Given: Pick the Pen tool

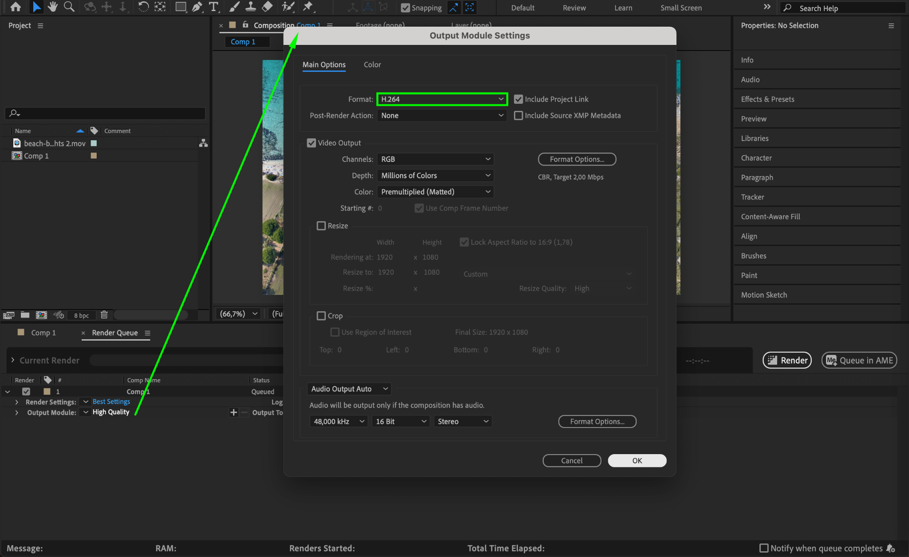Looking at the screenshot, I should (x=197, y=7).
